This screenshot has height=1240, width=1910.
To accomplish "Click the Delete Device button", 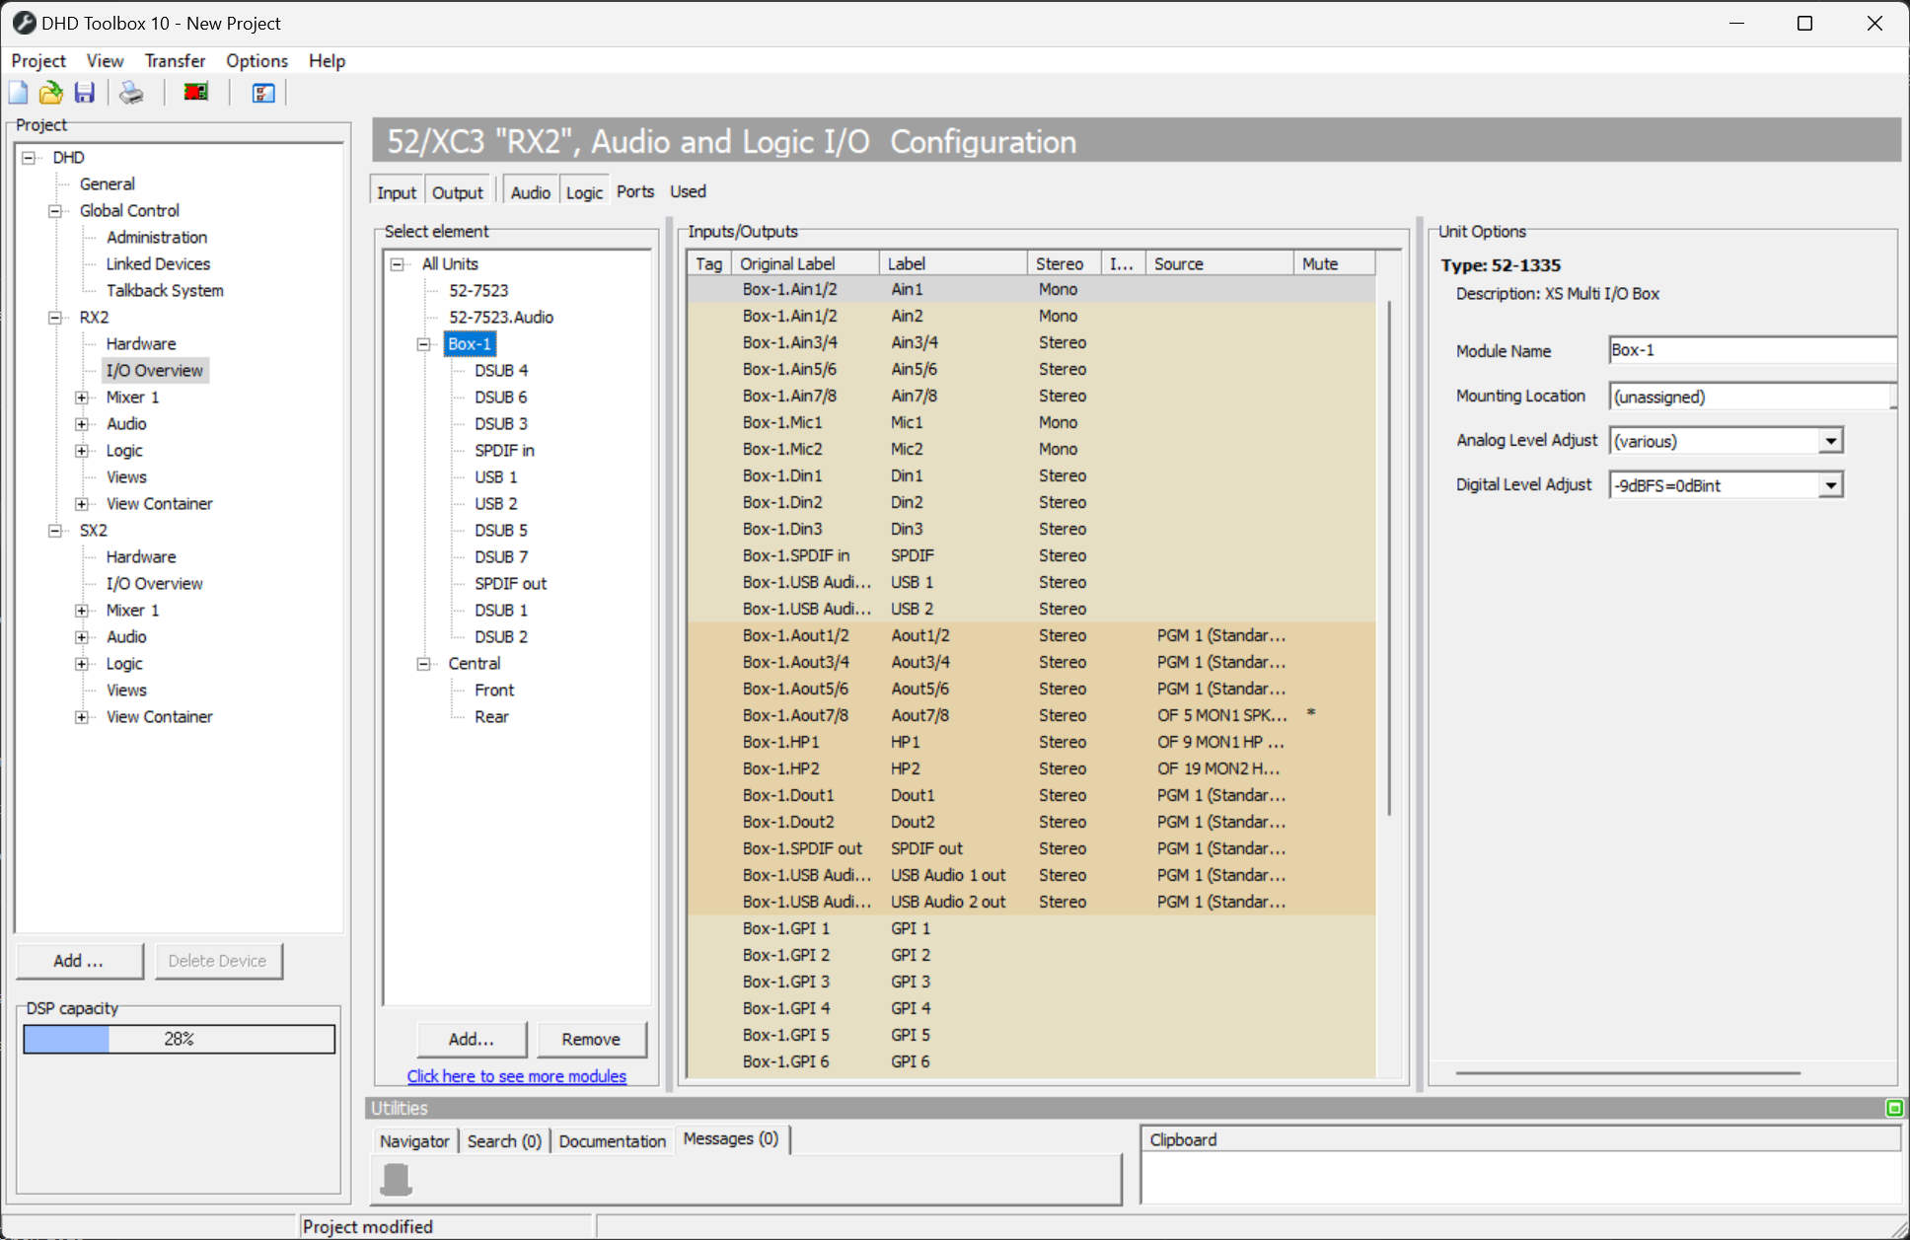I will pyautogui.click(x=218, y=960).
